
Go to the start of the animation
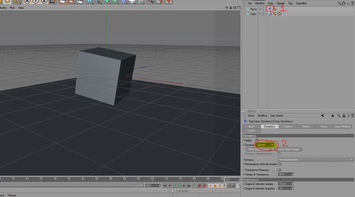165,186
